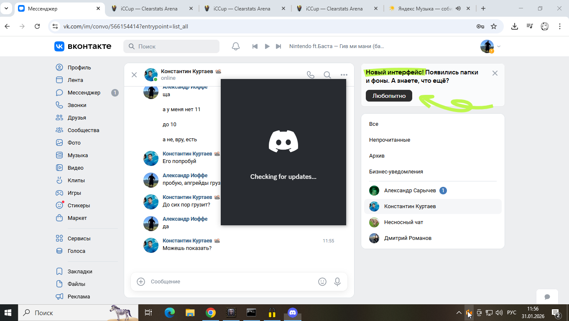Viewport: 569px width, 321px height.
Task: Go back to the previous page
Action: [x=7, y=26]
